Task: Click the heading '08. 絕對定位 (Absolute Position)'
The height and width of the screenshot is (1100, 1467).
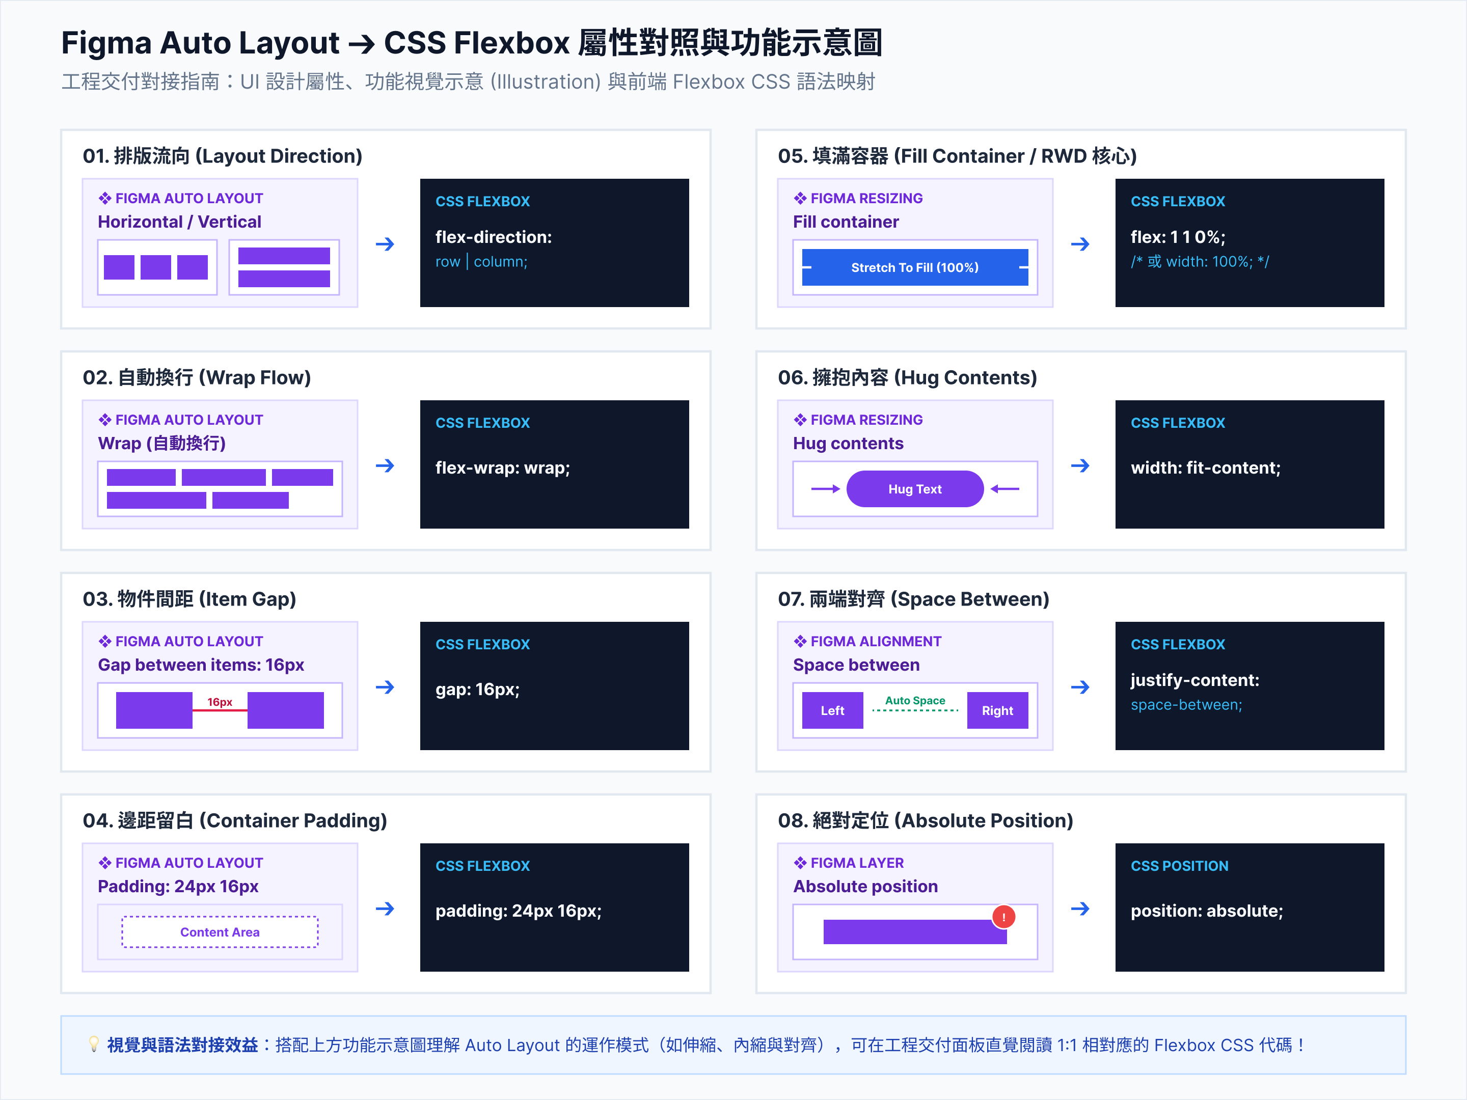Action: pyautogui.click(x=926, y=820)
